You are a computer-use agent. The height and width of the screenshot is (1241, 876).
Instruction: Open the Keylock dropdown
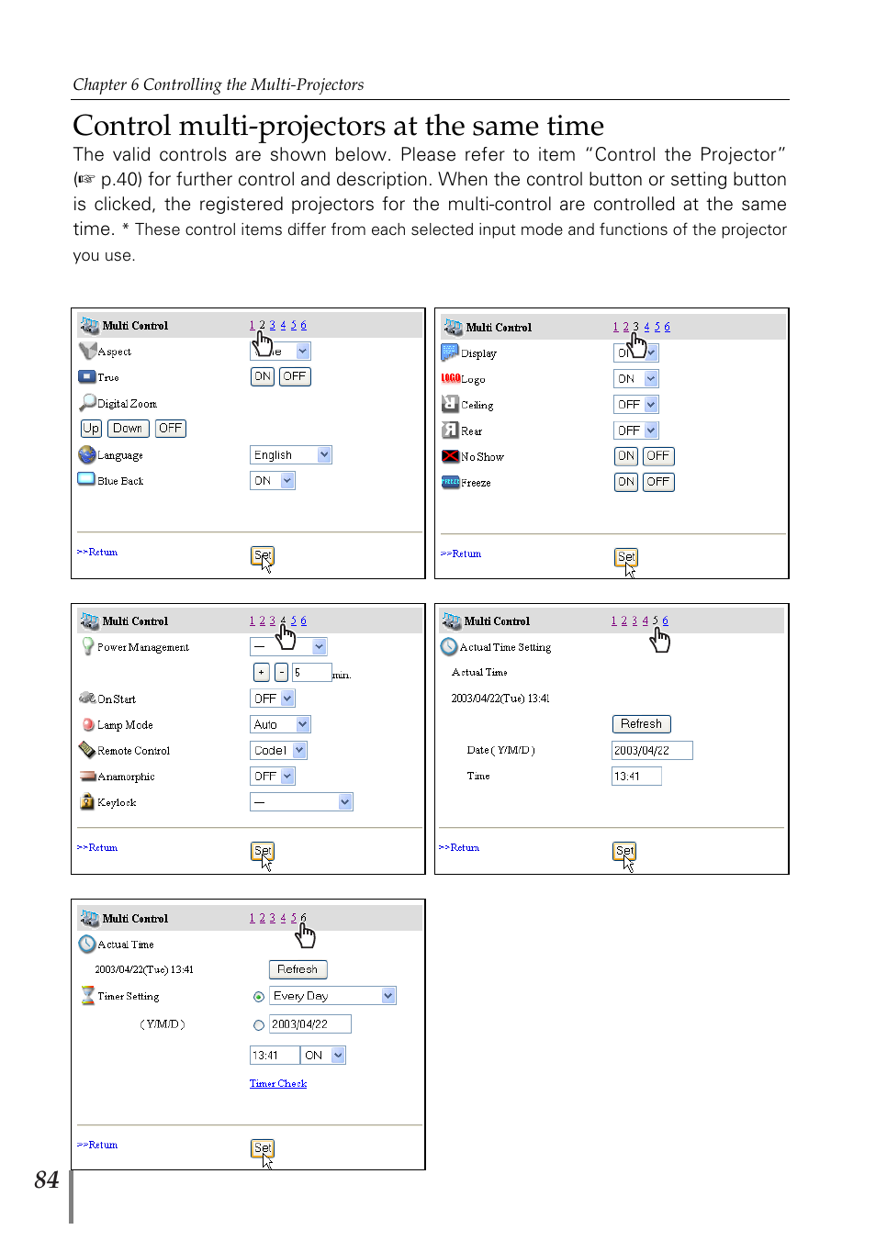(x=302, y=801)
